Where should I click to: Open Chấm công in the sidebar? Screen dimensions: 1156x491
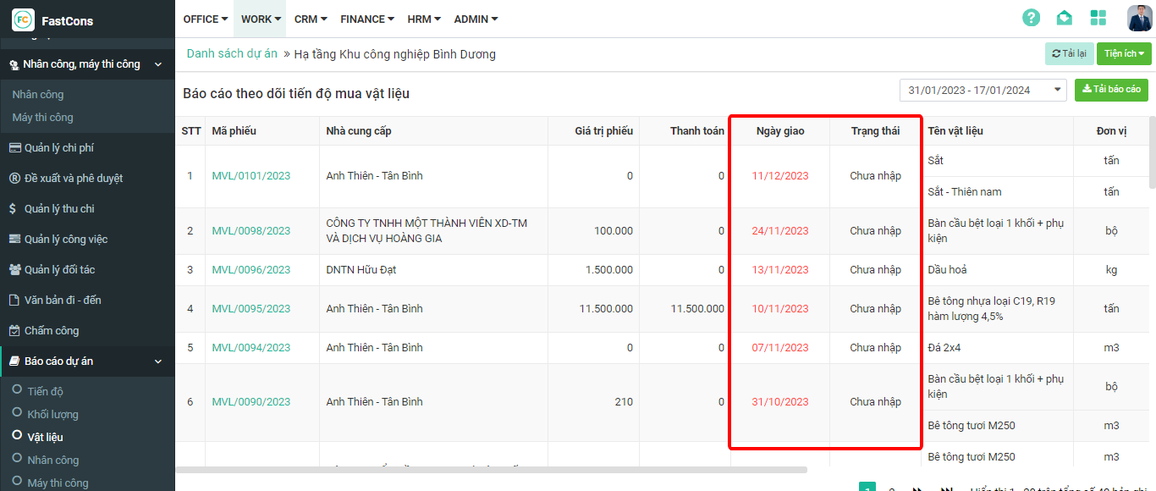(x=51, y=331)
